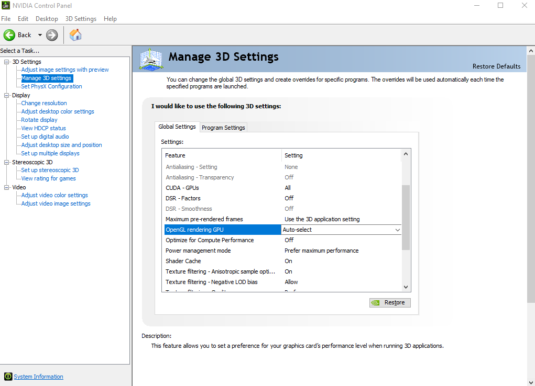Click the main page scroll-up arrow
535x386 pixels.
pos(531,51)
